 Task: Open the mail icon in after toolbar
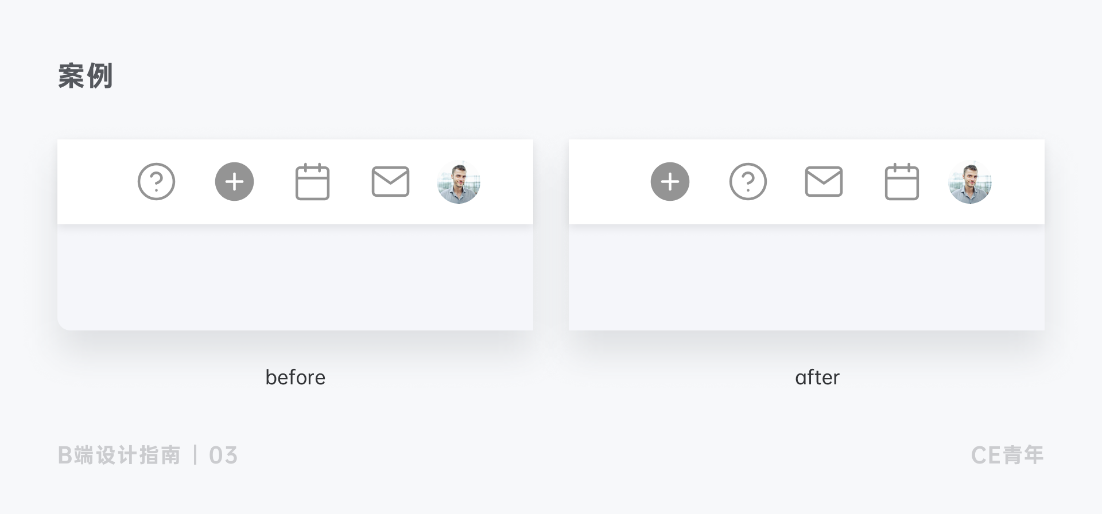point(824,182)
